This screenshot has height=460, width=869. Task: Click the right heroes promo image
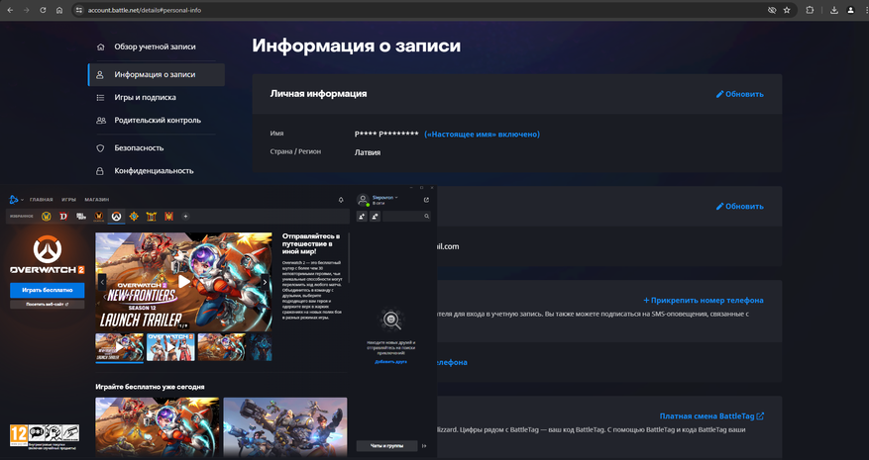(285, 426)
